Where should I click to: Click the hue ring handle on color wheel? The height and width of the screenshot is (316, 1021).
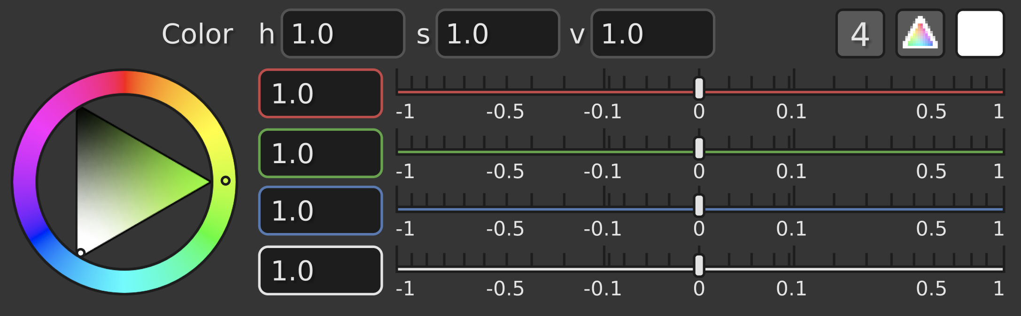pos(225,181)
